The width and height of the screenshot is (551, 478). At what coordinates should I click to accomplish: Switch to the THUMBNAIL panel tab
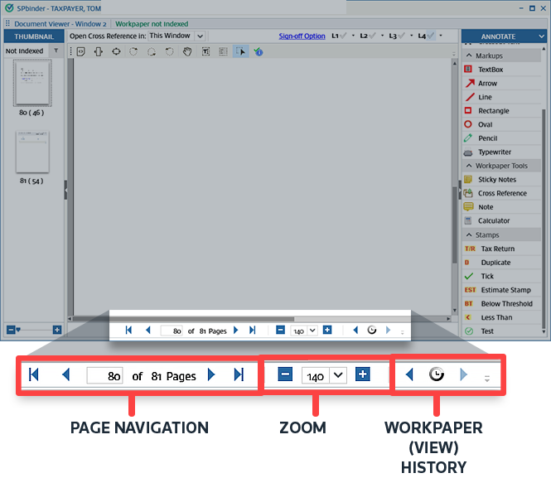34,36
